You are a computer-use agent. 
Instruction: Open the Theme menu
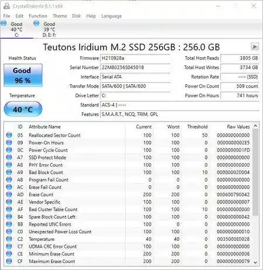point(60,16)
